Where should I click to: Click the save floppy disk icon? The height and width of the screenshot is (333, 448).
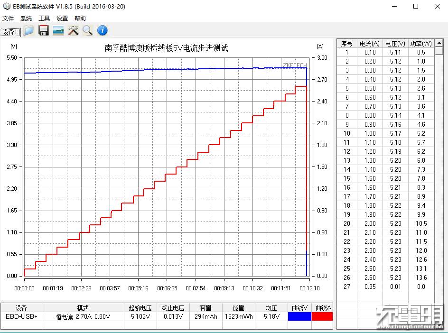coord(44,30)
